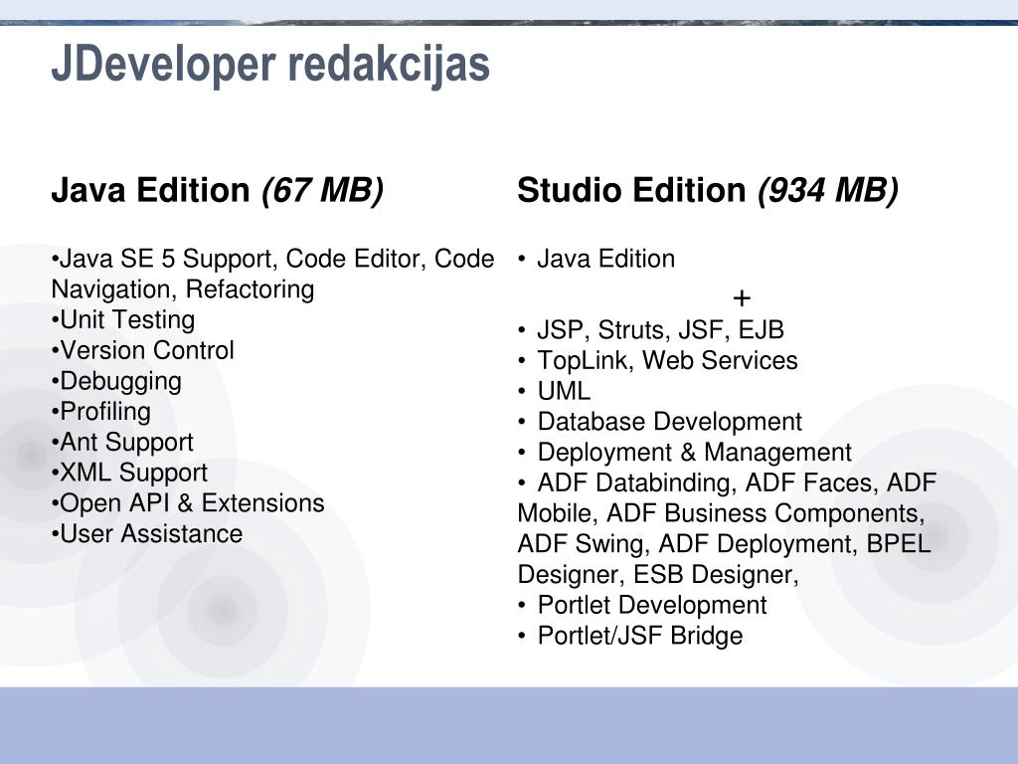Click the 'Unit Testing' bullet
Viewport: 1018px width, 764px height.
coord(123,319)
